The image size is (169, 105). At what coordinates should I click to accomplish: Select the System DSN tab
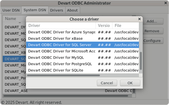coord(35,10)
